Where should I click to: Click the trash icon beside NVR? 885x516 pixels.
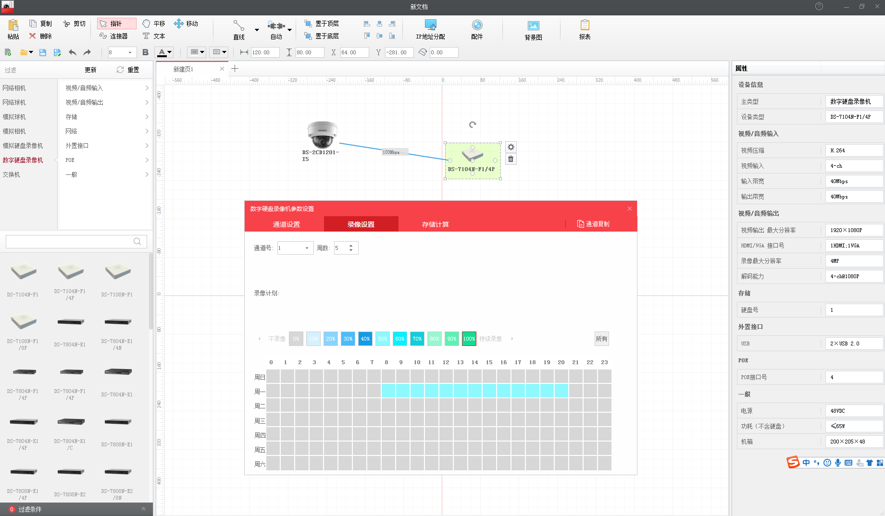511,159
